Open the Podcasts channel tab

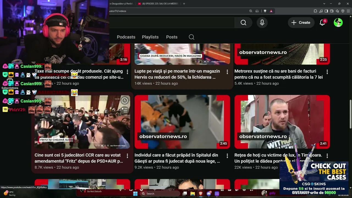pos(126,37)
